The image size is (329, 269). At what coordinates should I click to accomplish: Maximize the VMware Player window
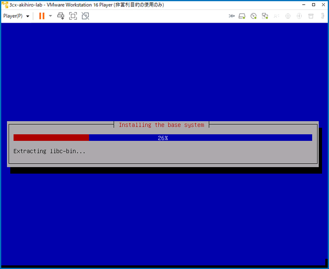click(313, 5)
